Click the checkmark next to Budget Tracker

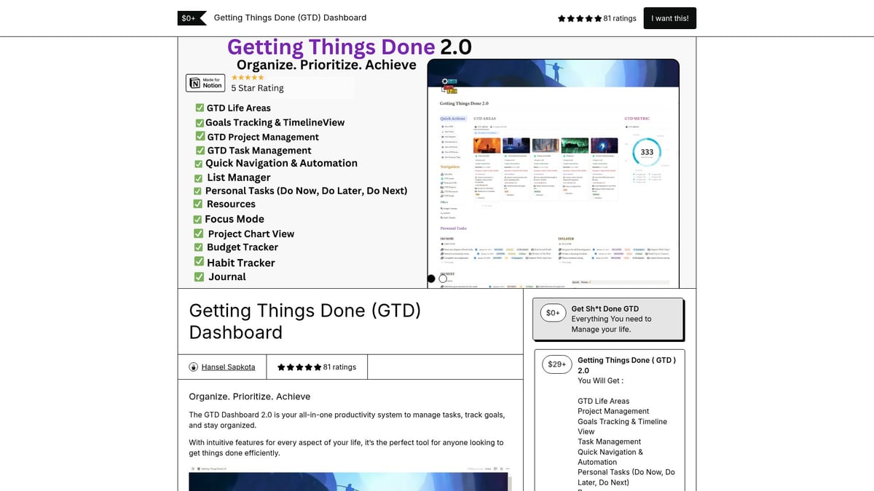(x=198, y=247)
